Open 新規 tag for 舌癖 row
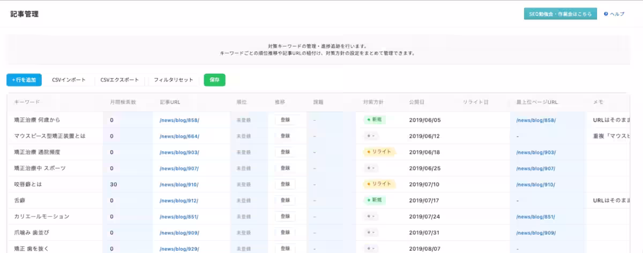 tap(375, 200)
